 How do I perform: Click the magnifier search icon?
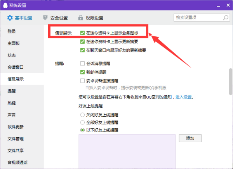point(226,18)
